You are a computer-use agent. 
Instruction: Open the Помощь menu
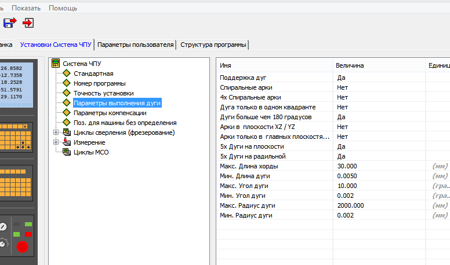pyautogui.click(x=63, y=8)
